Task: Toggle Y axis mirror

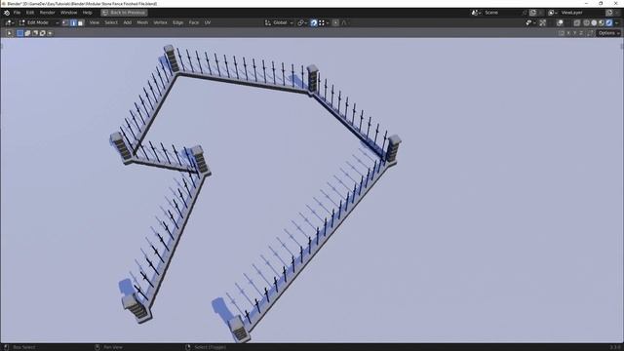Action: tap(574, 33)
